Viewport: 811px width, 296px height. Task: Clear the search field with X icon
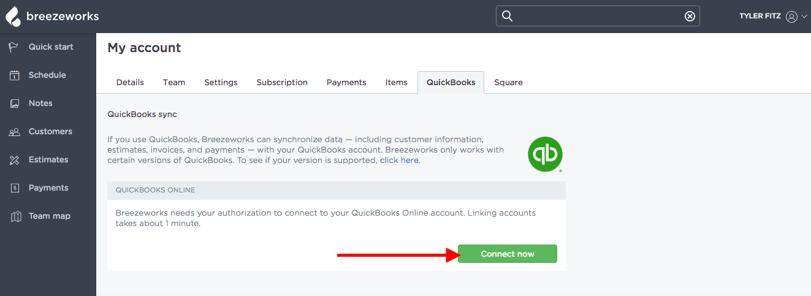click(690, 16)
